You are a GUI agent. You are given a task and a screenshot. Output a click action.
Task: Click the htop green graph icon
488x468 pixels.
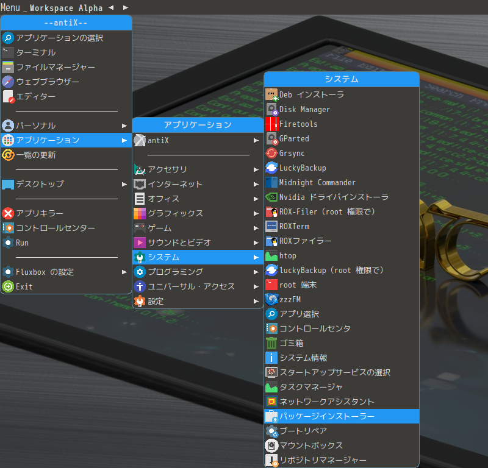(x=271, y=255)
